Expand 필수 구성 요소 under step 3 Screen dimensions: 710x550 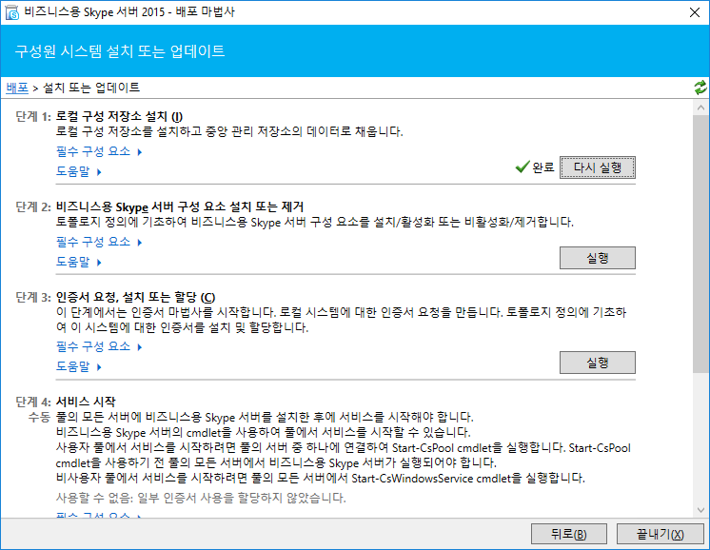[x=99, y=346]
